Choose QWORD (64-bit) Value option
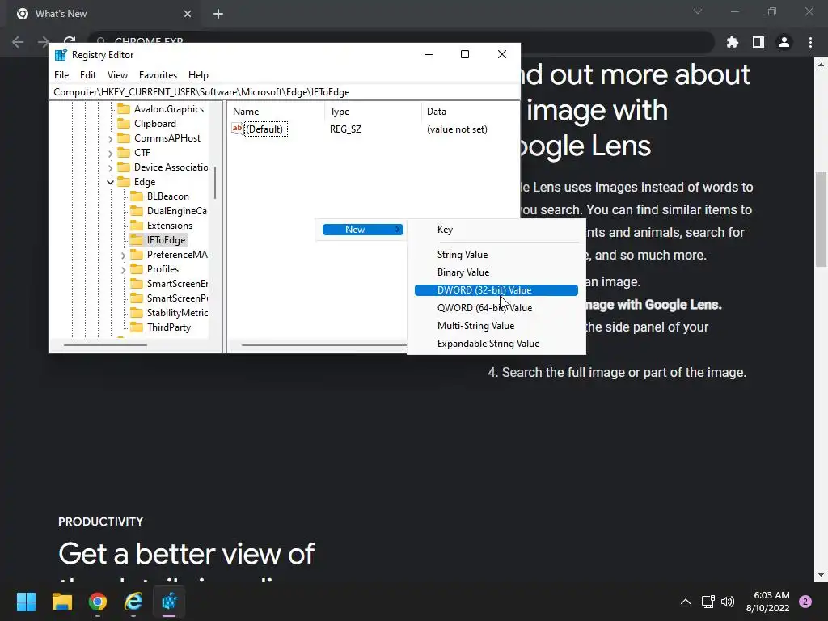This screenshot has height=621, width=828. click(x=496, y=308)
